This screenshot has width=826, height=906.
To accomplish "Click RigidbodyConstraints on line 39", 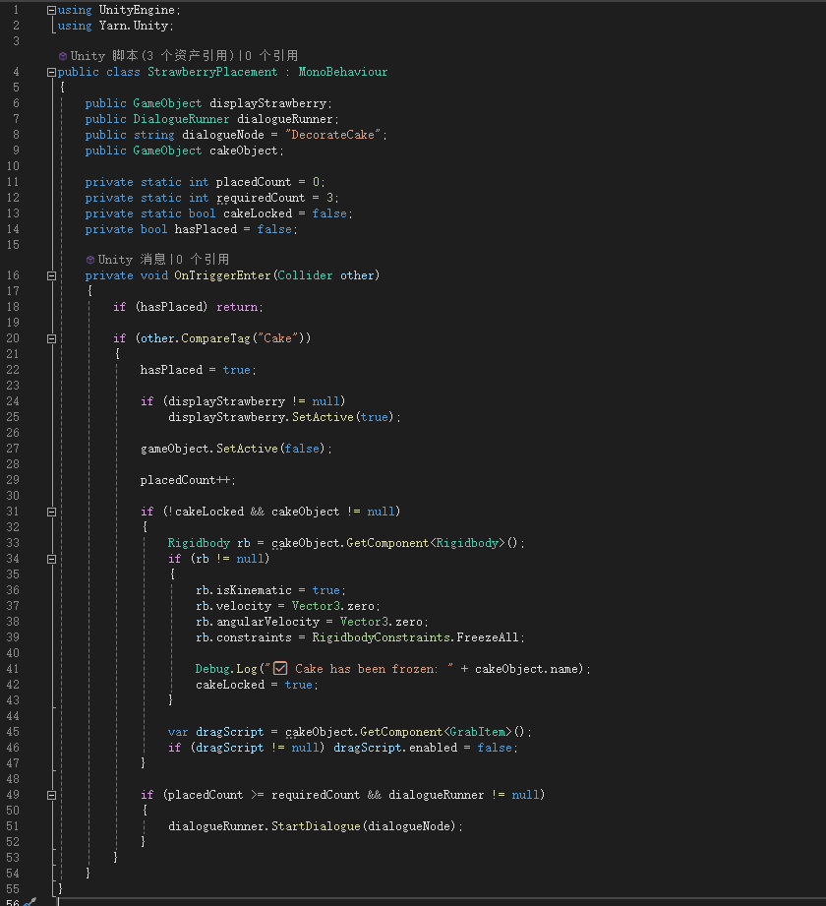I will pos(381,637).
